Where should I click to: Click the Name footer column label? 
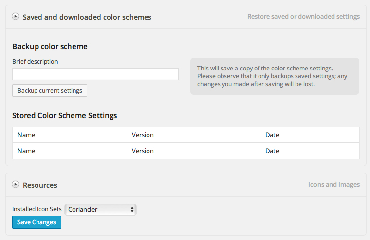tap(26, 151)
